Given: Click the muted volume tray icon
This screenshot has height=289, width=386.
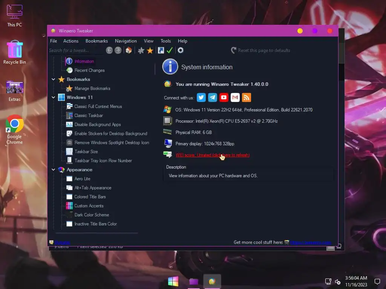Looking at the screenshot, I should [338, 281].
